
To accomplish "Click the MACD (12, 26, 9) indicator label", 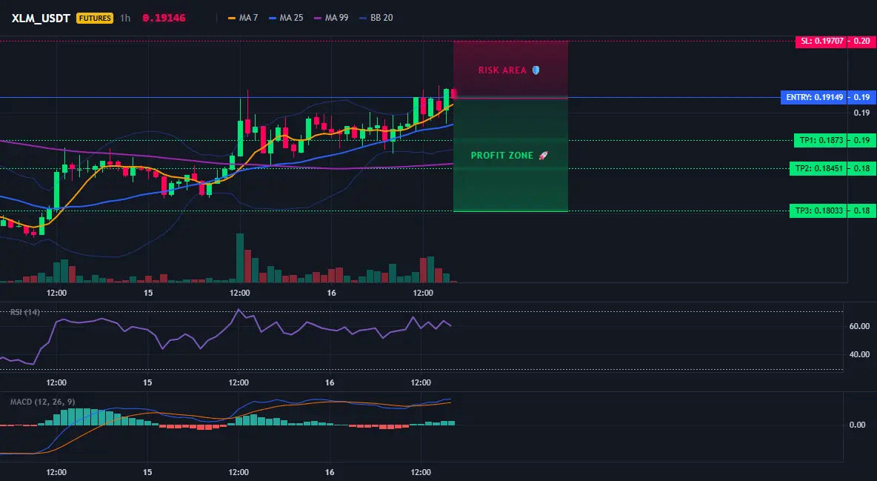I will 42,402.
